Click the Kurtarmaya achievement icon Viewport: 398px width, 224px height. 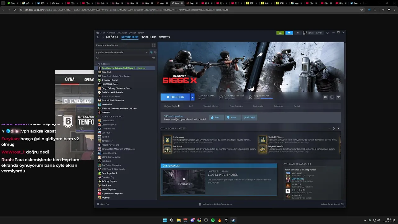coord(168,140)
